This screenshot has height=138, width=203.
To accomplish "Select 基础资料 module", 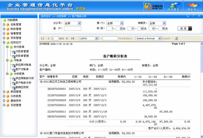I will 16,101.
